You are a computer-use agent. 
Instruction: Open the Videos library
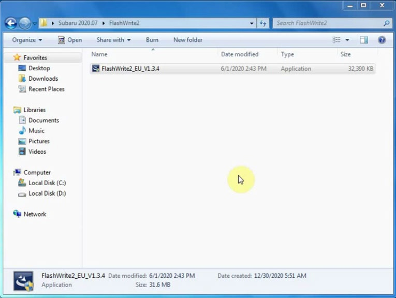37,152
